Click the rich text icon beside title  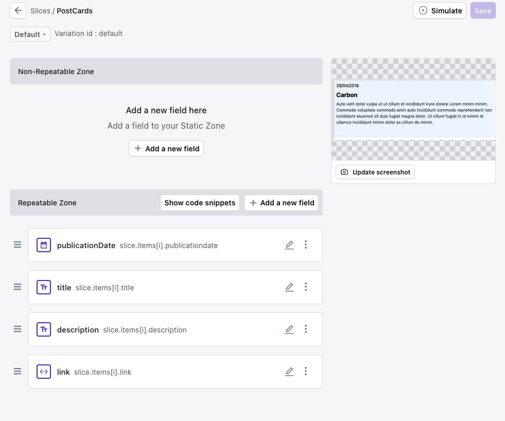pyautogui.click(x=44, y=287)
